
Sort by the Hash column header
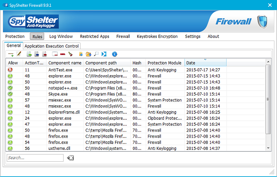point(138,63)
